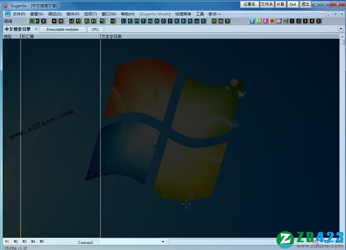
Task: Click the Pause execution toolbar icon
Action: (61, 21)
